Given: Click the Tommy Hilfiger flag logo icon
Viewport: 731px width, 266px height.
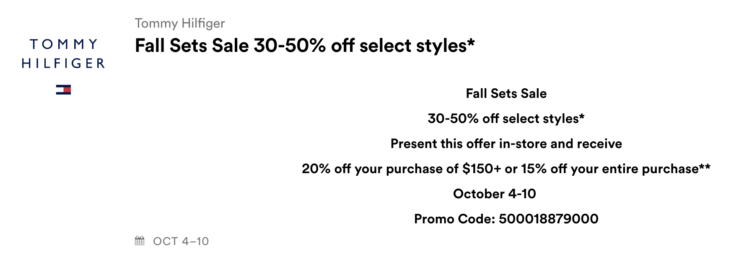Looking at the screenshot, I should [63, 90].
